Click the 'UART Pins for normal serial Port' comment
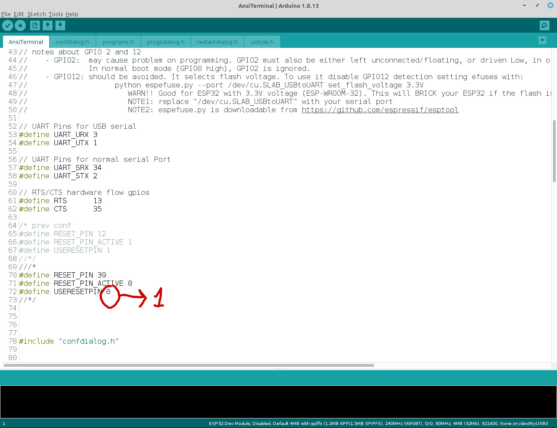The width and height of the screenshot is (557, 428). [95, 159]
